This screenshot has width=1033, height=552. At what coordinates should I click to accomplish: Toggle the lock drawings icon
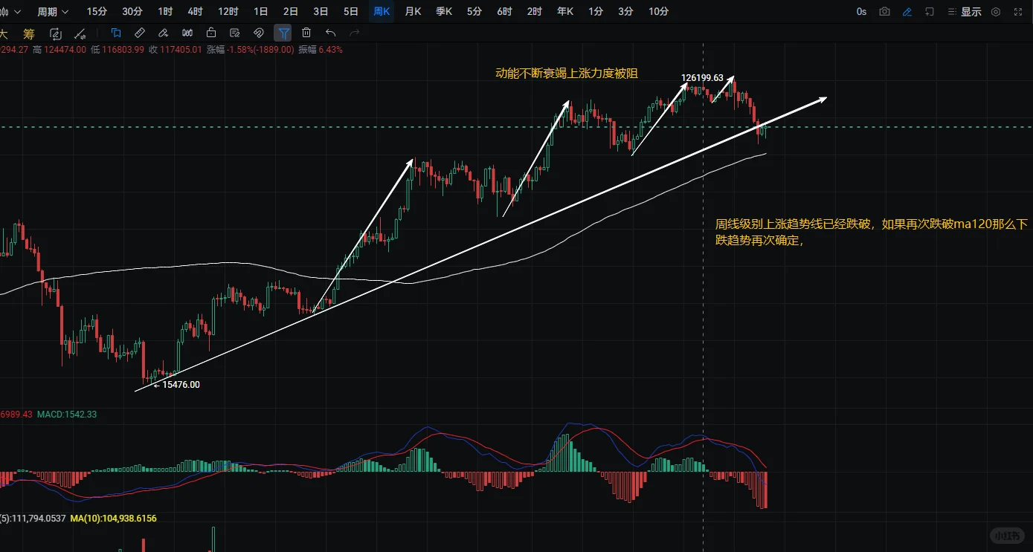pyautogui.click(x=211, y=33)
